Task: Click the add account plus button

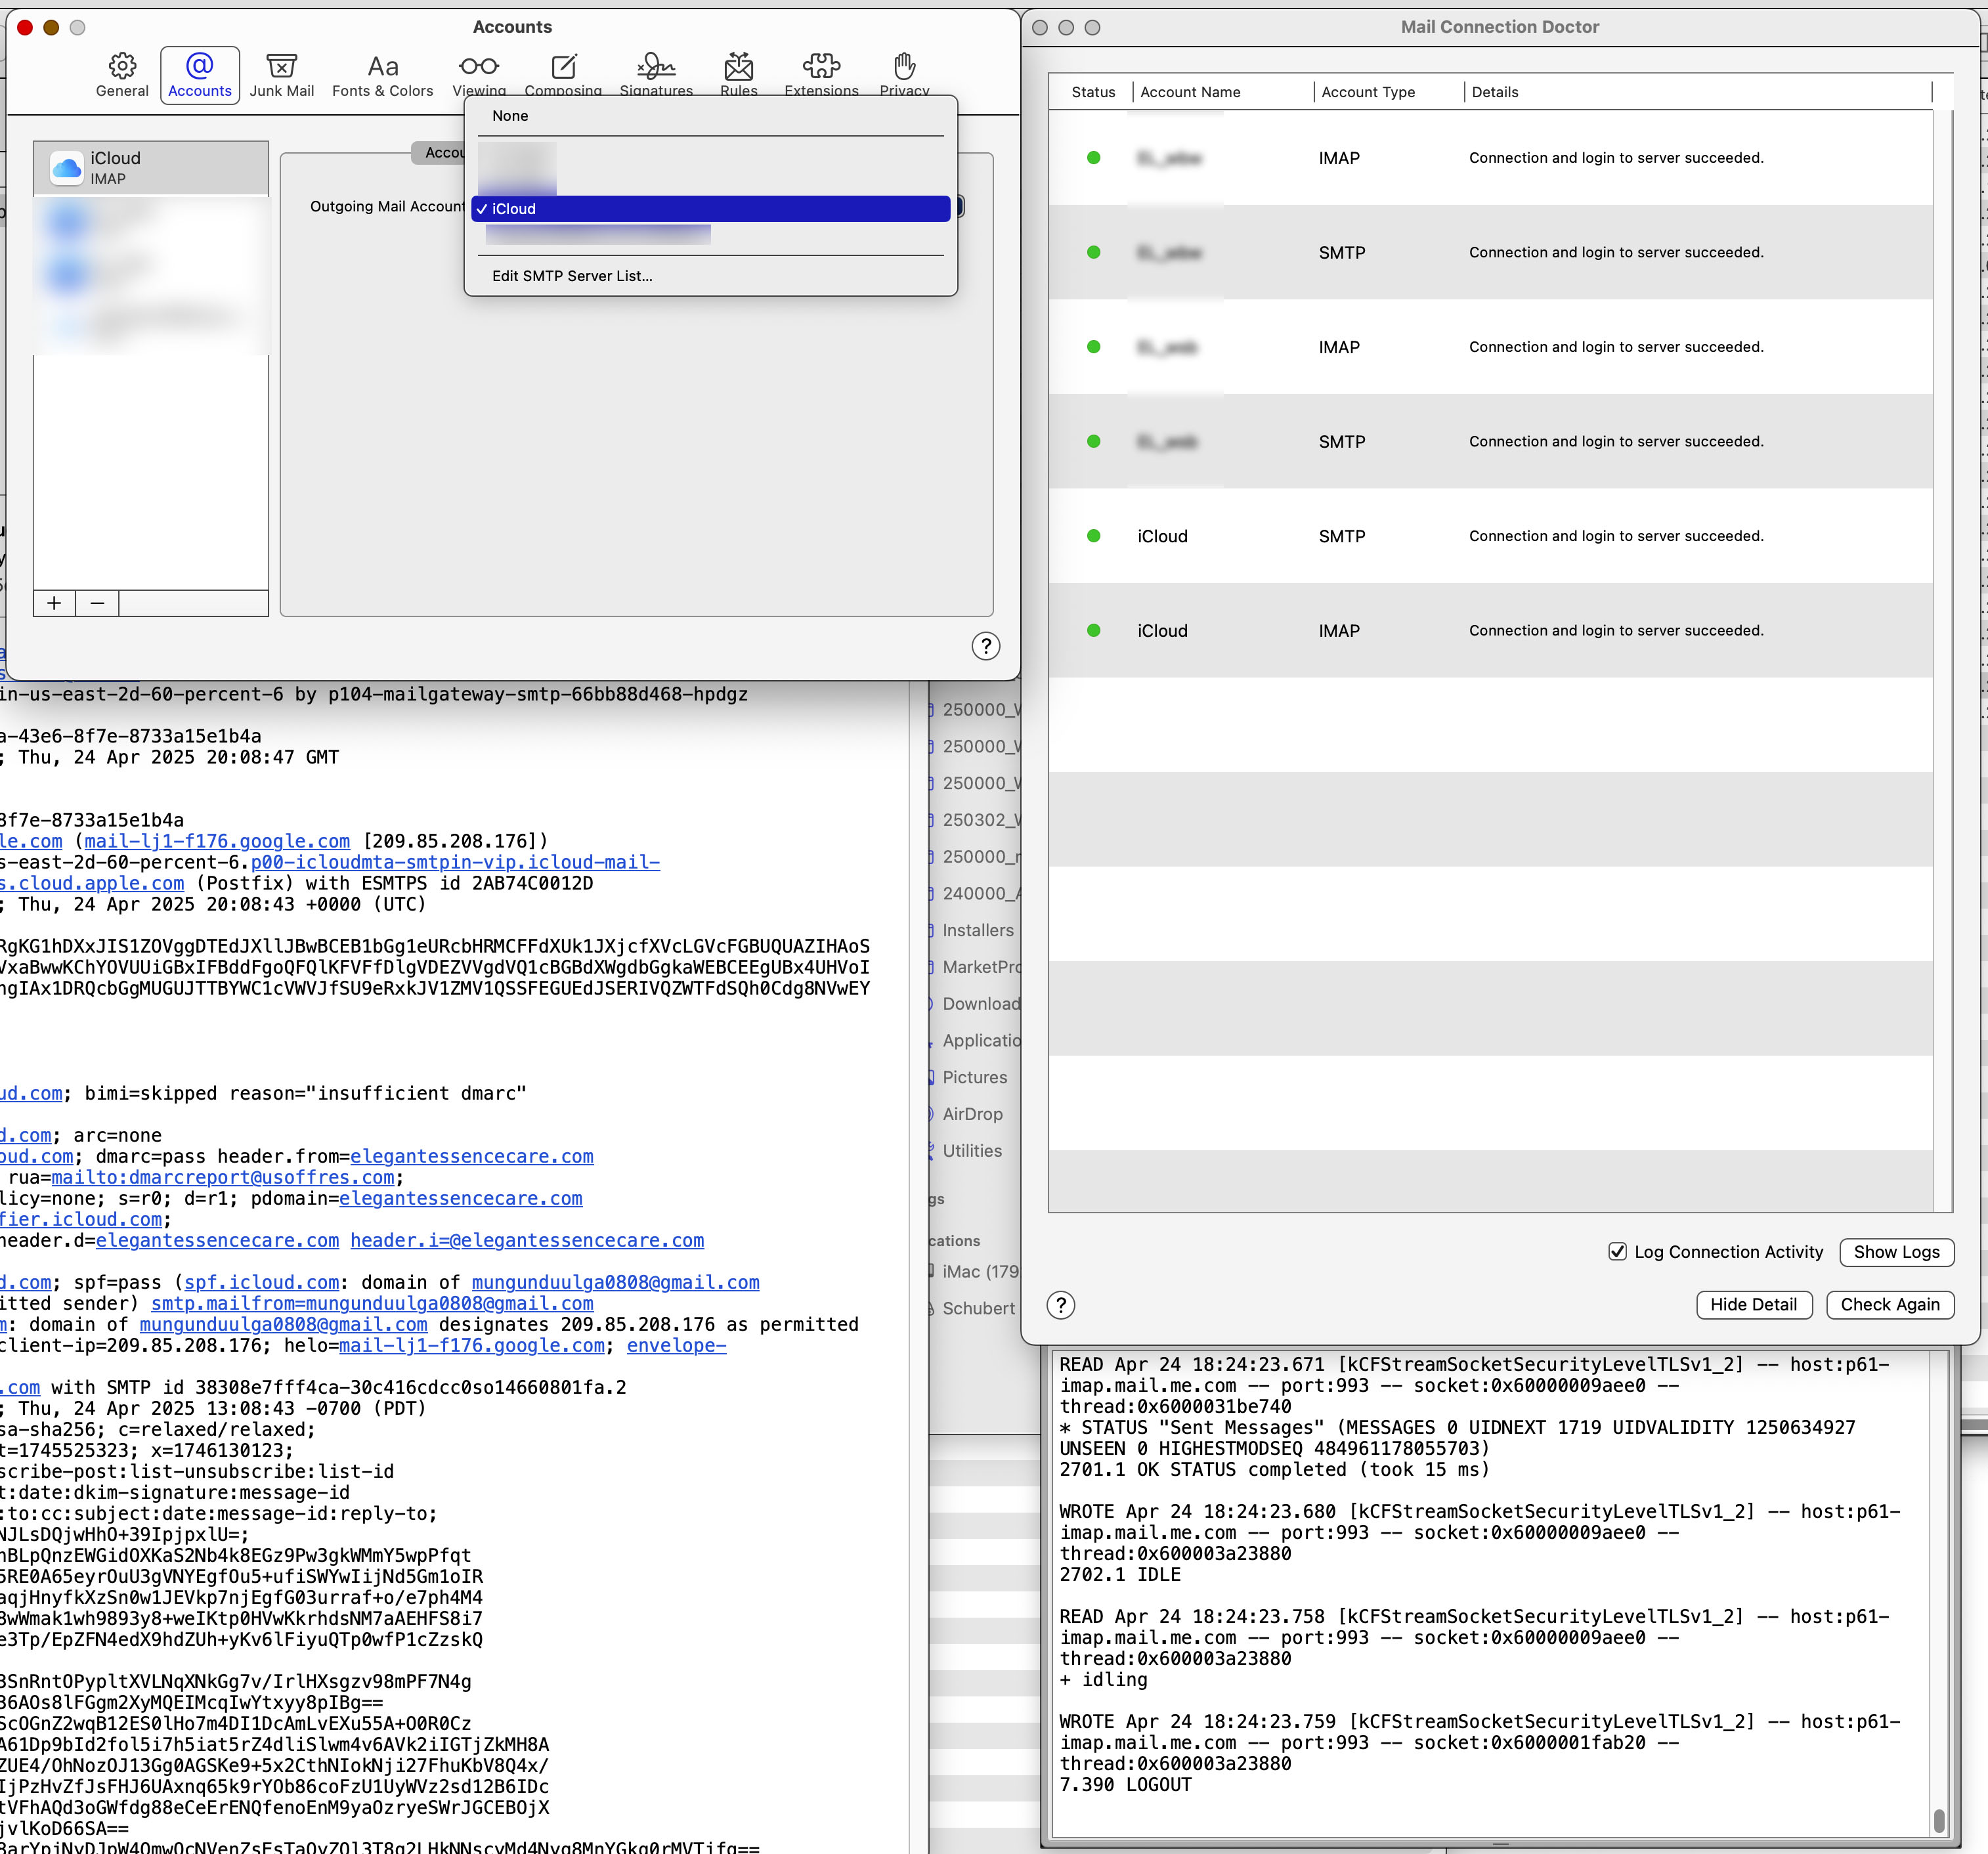Action: (x=54, y=603)
